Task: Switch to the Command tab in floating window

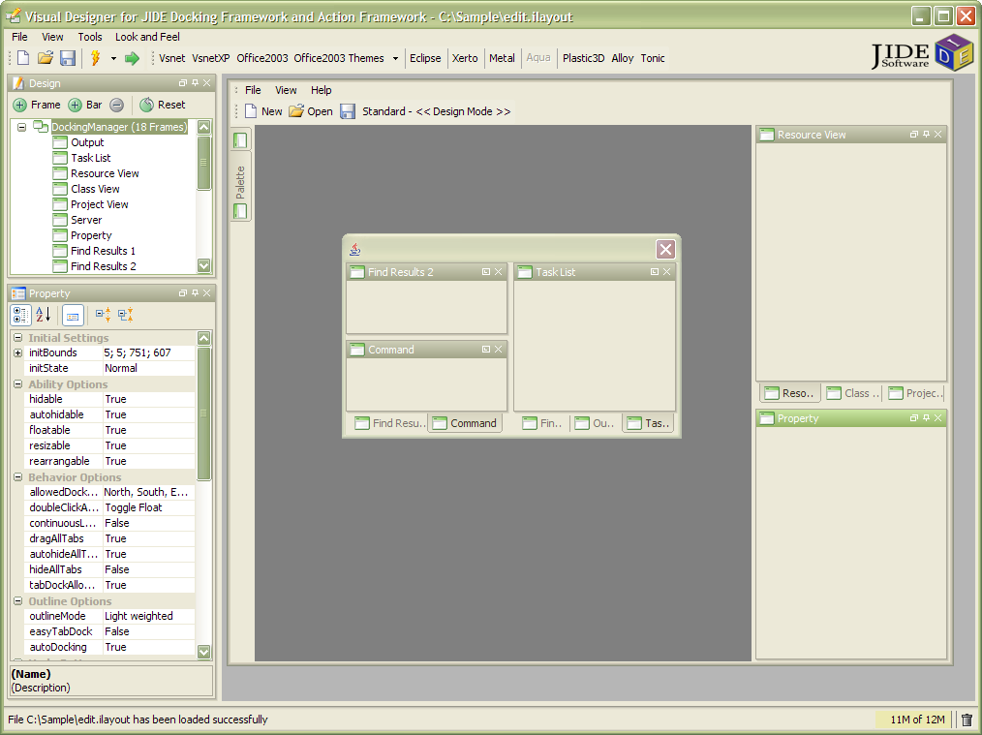Action: pos(465,423)
